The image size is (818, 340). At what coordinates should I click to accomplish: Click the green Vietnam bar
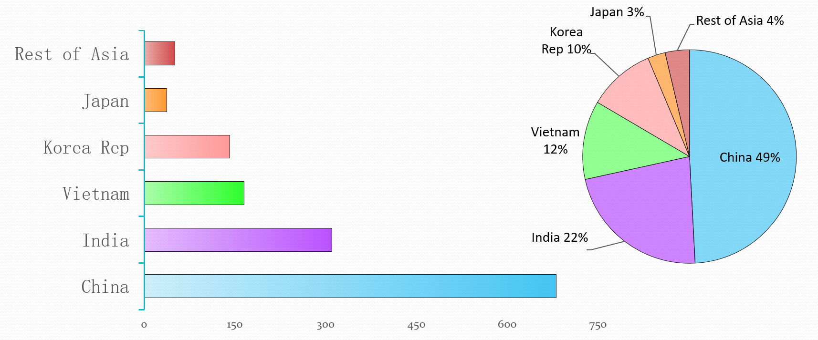click(194, 193)
